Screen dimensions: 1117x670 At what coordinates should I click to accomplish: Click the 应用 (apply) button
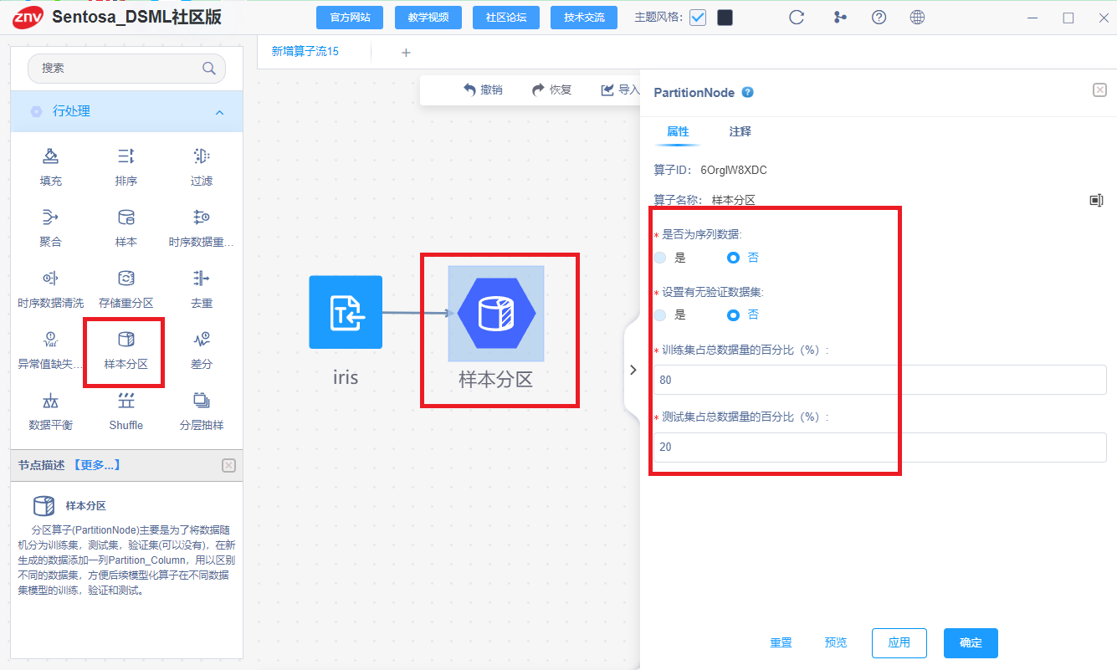(x=899, y=643)
